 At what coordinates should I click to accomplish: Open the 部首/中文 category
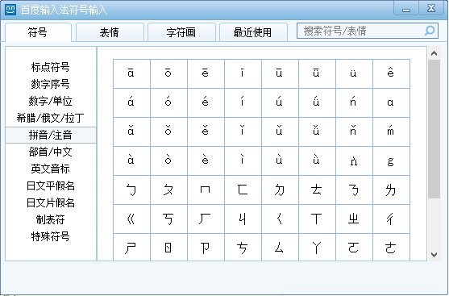point(51,152)
